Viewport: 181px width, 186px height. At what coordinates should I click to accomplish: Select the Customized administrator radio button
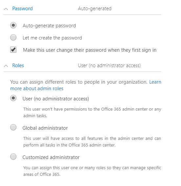(13, 157)
